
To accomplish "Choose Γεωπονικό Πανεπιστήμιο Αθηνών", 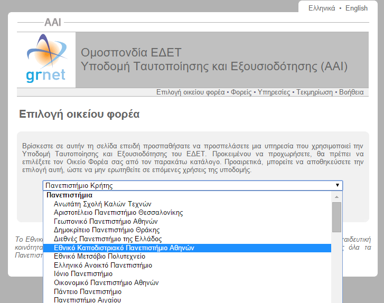I will (187, 222).
